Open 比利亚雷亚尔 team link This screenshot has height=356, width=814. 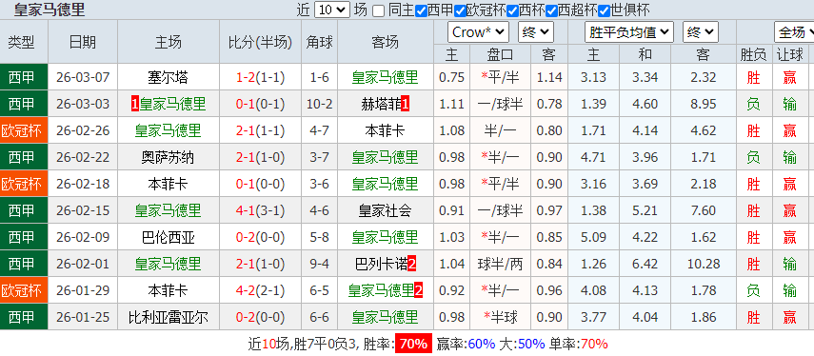(169, 317)
